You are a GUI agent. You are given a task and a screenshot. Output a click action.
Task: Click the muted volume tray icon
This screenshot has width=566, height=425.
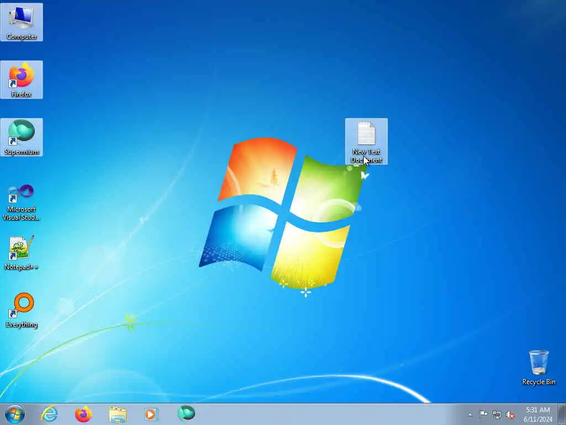point(510,414)
